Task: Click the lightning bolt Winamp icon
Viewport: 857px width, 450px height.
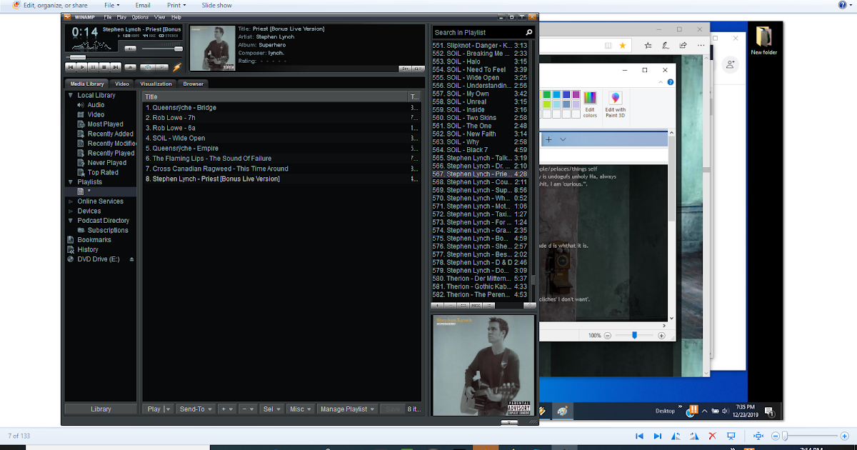Action: pos(177,67)
